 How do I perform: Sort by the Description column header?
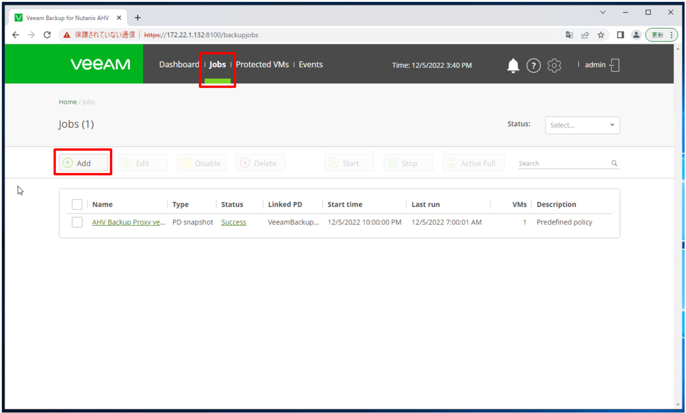pos(556,205)
